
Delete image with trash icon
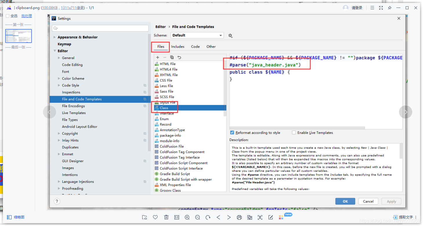coord(166,217)
